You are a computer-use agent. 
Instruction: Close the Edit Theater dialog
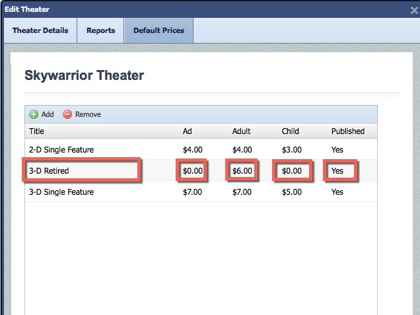point(413,10)
